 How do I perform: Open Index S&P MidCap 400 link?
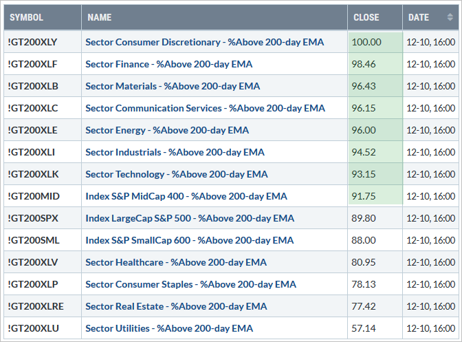pyautogui.click(x=186, y=196)
